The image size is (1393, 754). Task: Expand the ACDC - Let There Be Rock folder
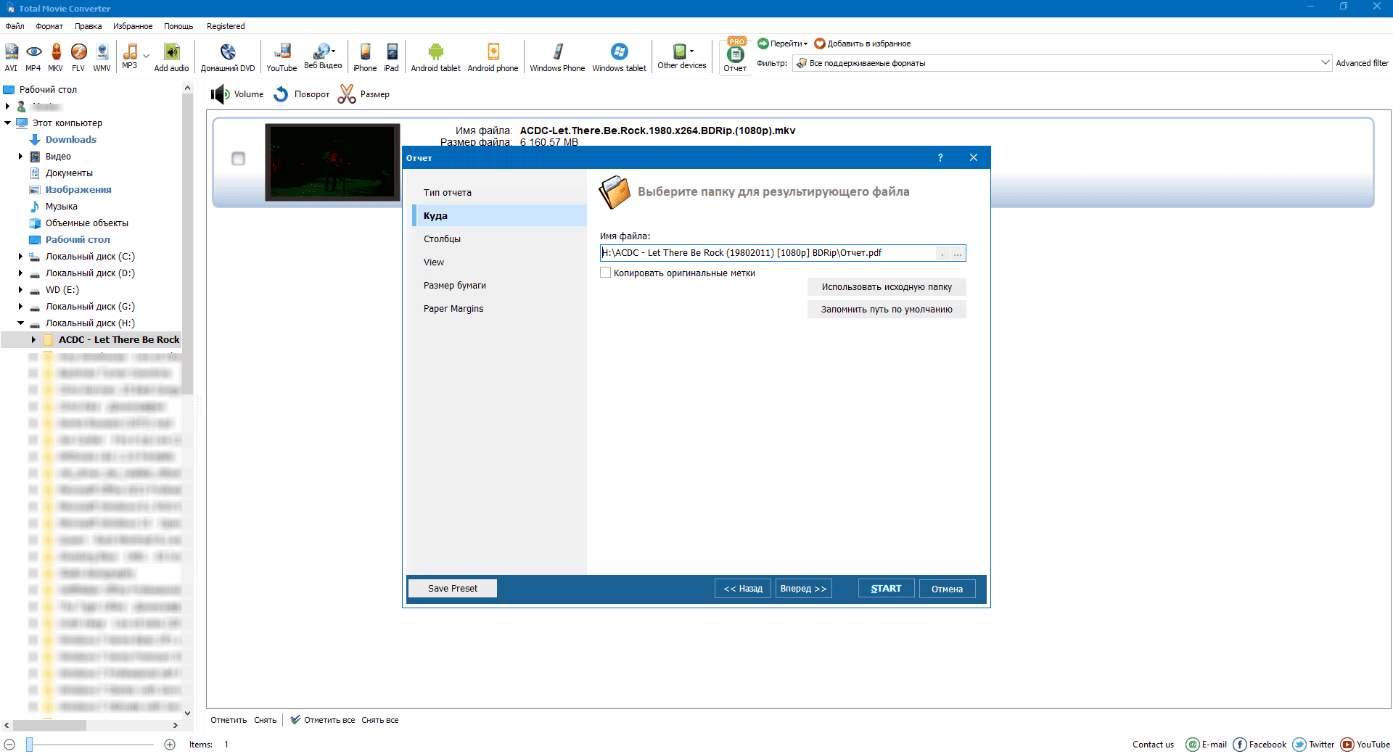(33, 339)
